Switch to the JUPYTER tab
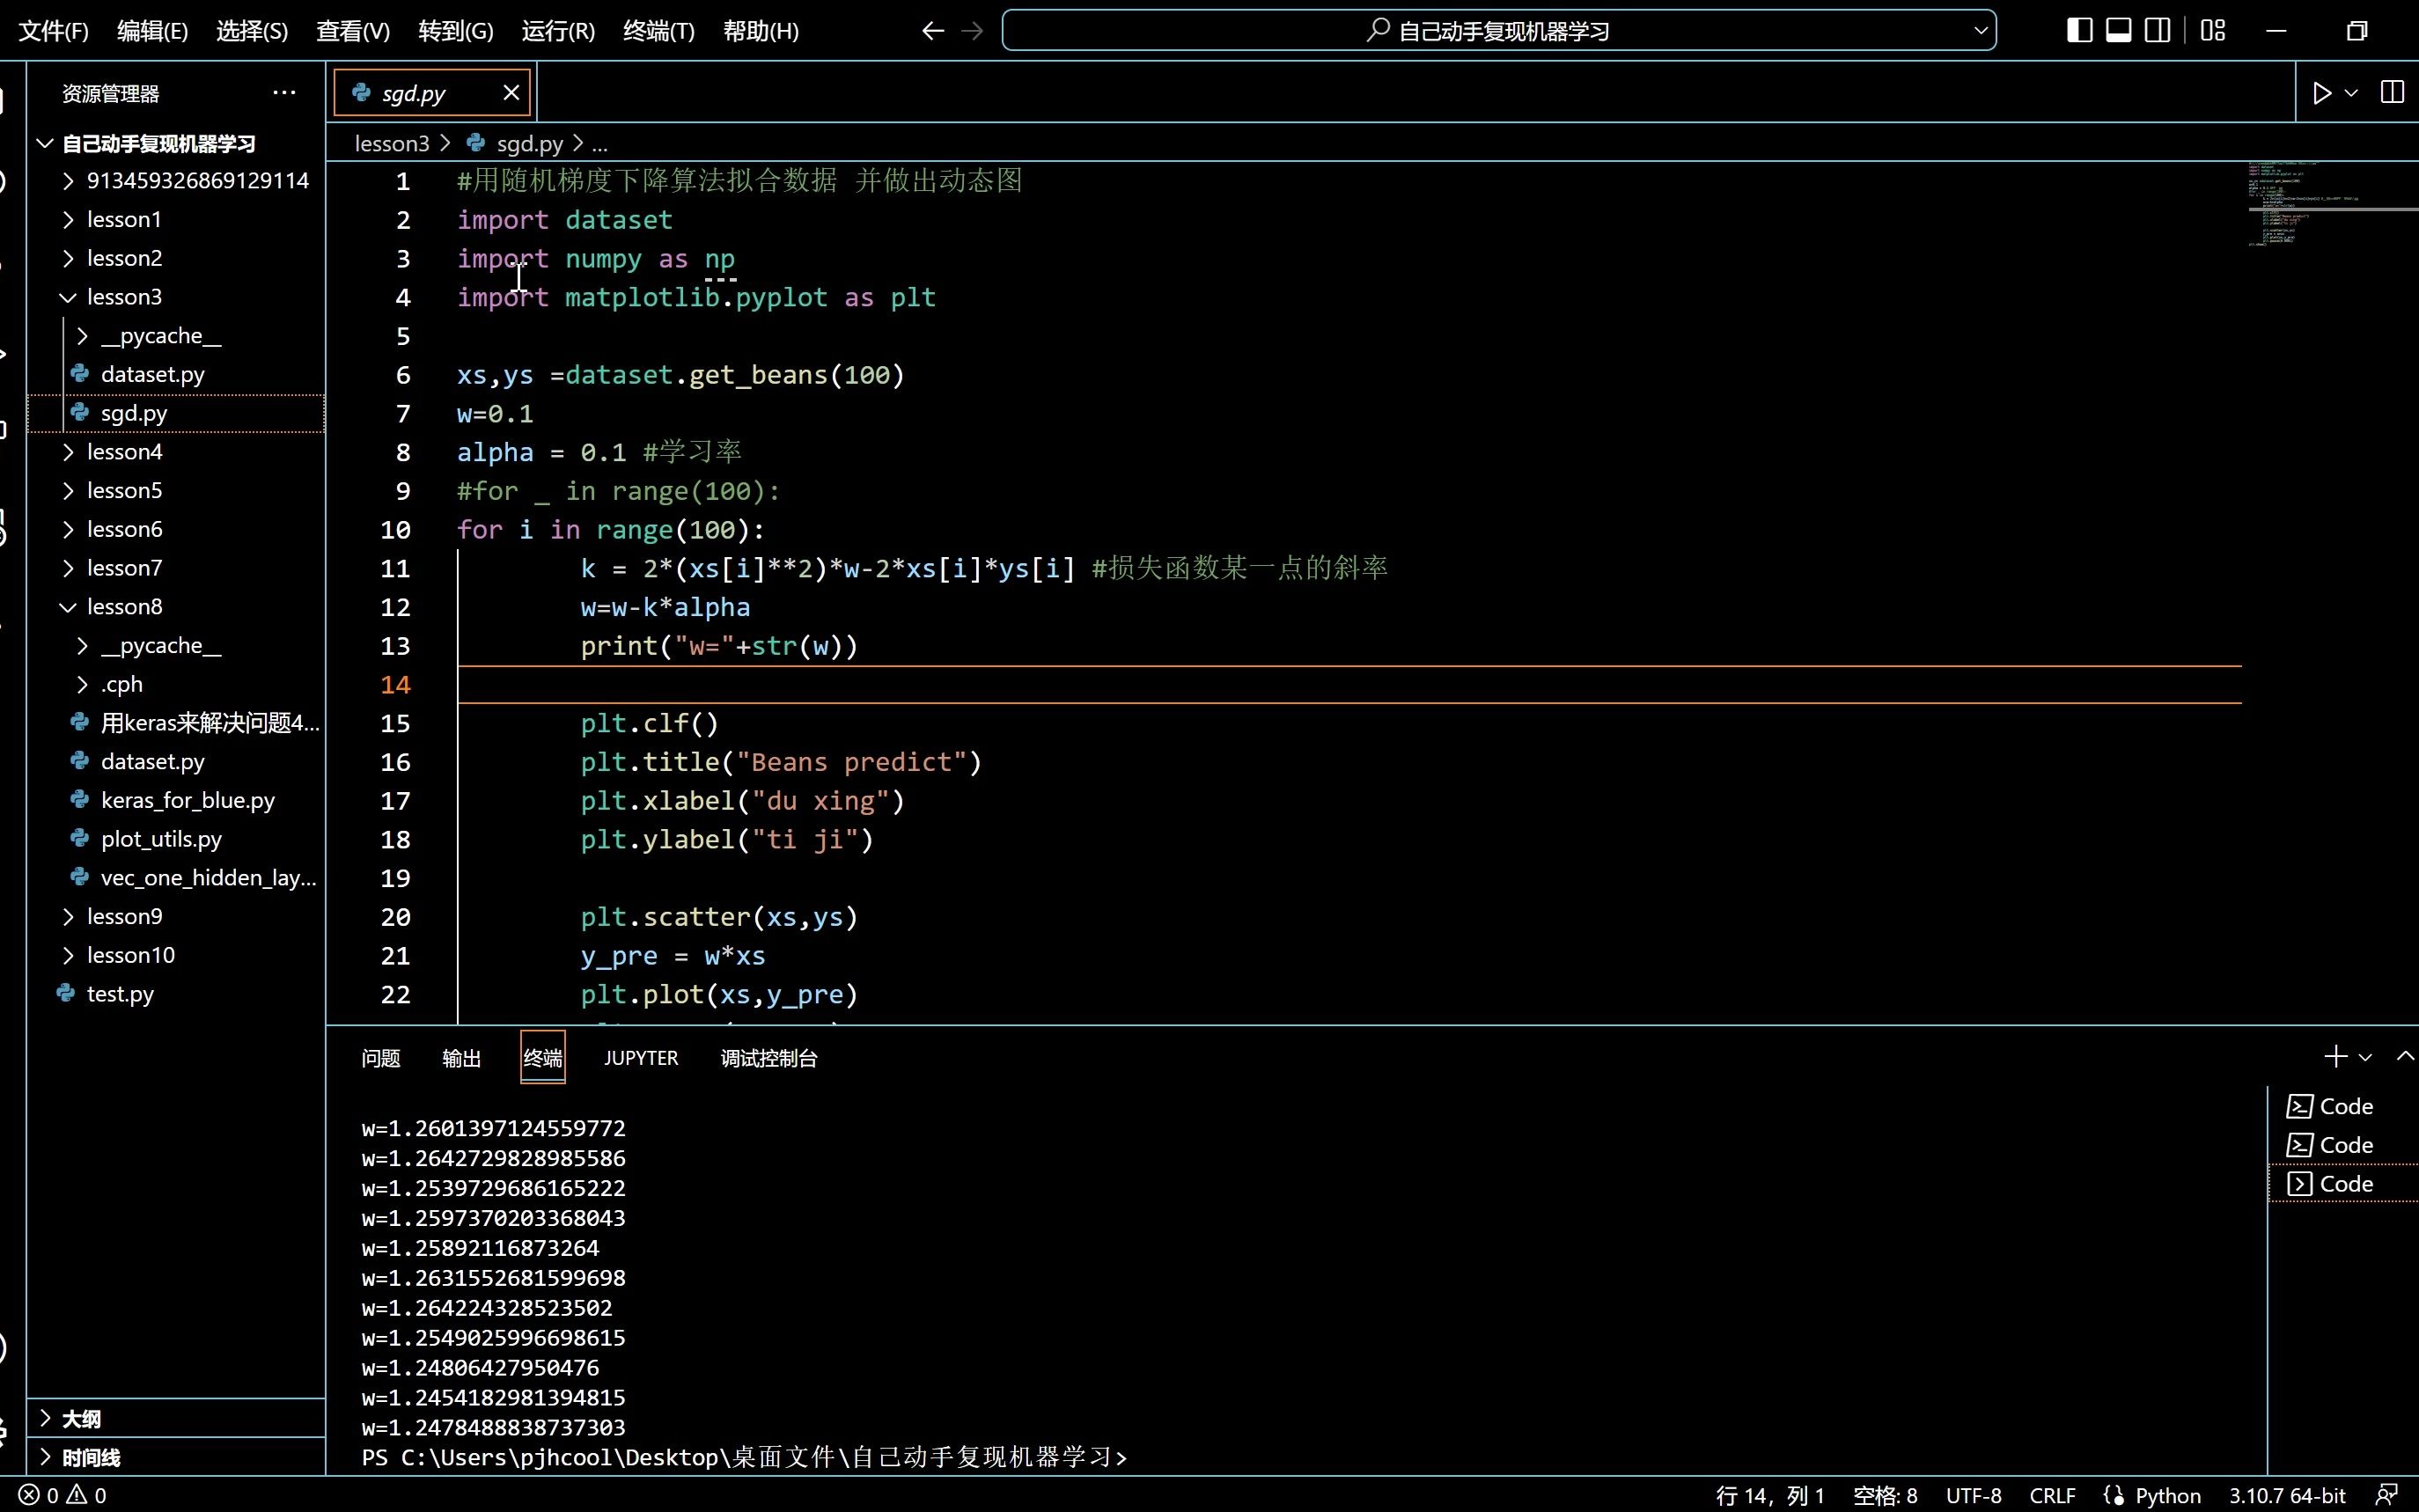 639,1059
